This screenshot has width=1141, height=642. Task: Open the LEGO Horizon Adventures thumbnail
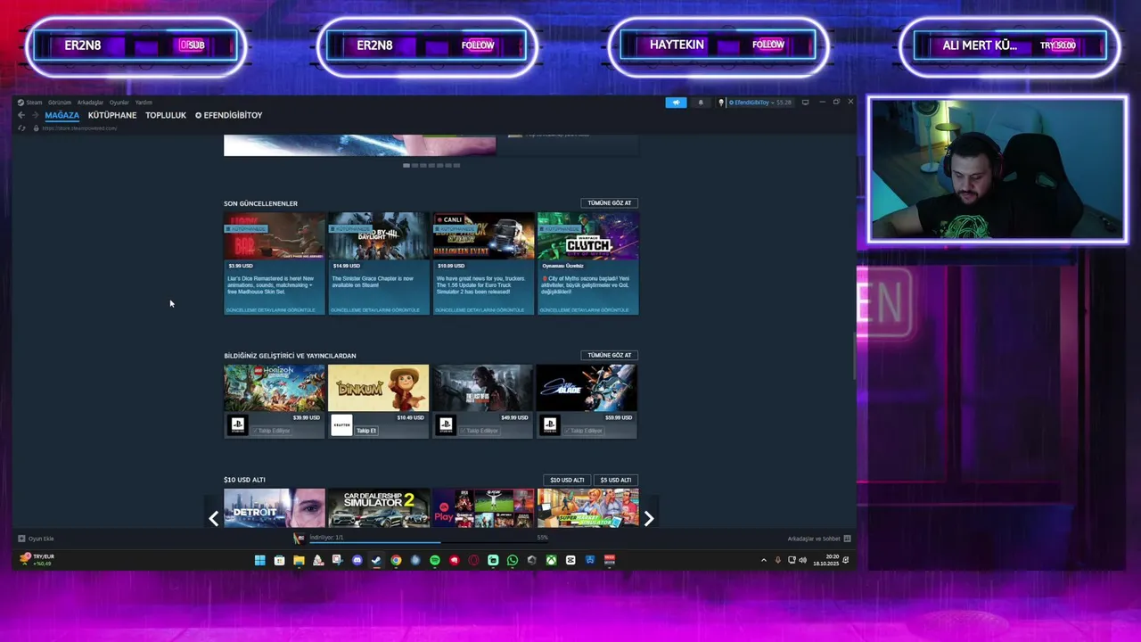point(275,388)
